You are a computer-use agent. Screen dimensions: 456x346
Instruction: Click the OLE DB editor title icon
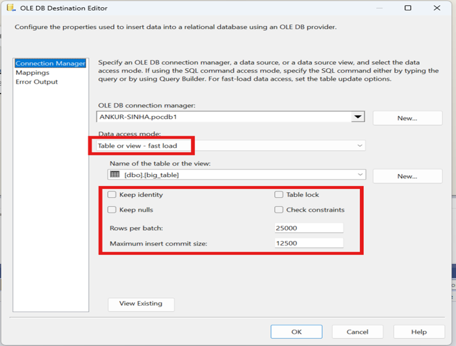[10, 8]
